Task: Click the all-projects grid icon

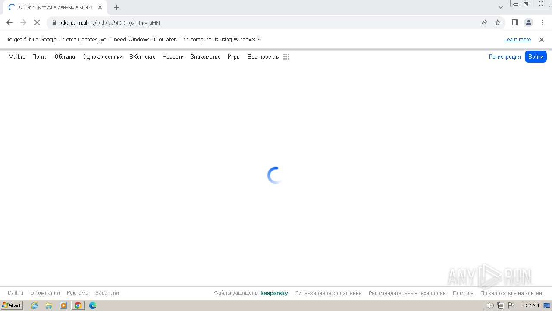Action: coord(286,57)
